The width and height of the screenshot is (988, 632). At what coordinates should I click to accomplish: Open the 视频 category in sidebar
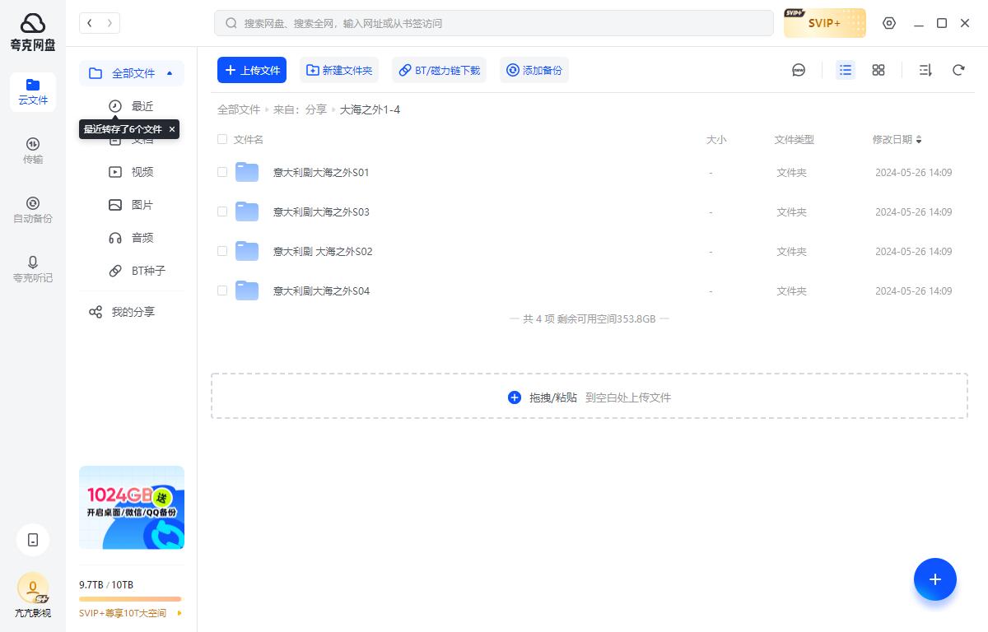point(142,171)
